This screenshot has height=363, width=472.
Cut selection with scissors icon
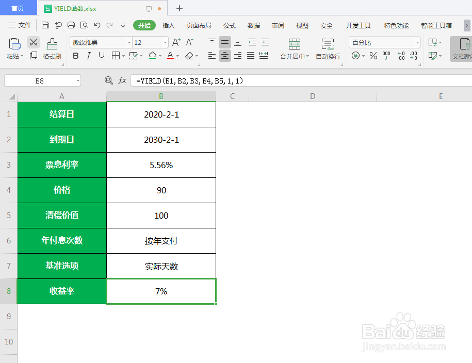click(x=34, y=42)
